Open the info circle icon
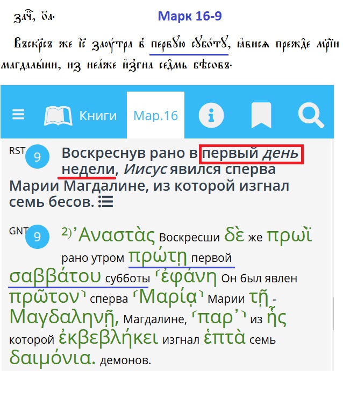Image resolution: width=343 pixels, height=396 pixels. [x=211, y=115]
